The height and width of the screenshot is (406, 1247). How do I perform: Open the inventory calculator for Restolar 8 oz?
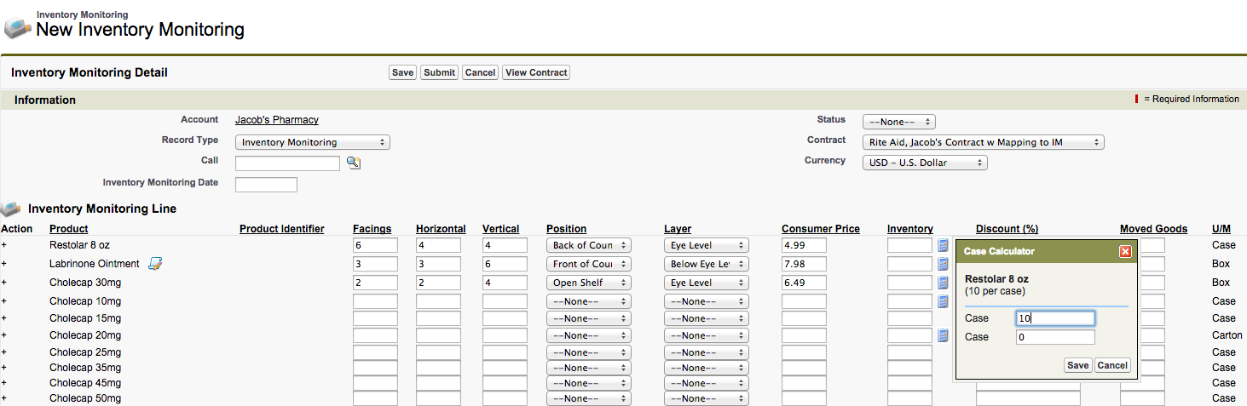(943, 245)
